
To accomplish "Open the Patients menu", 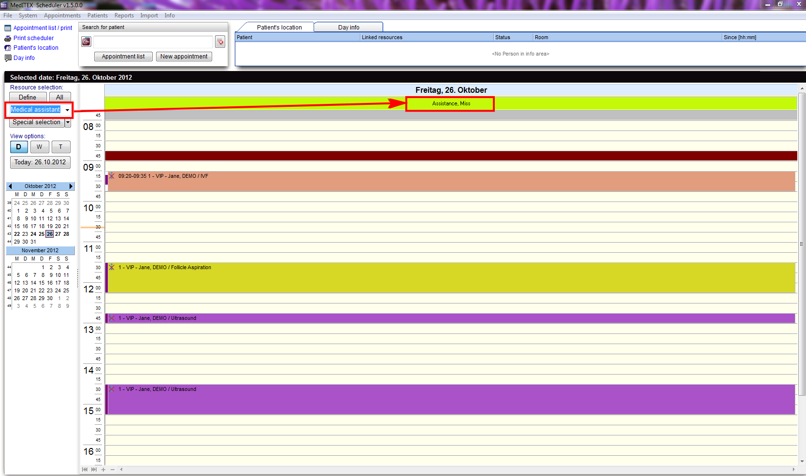I will point(98,15).
